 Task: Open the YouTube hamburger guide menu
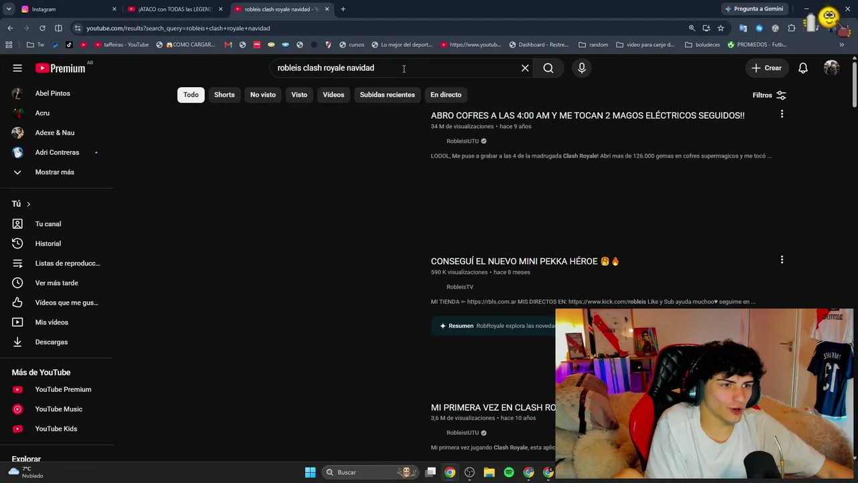pyautogui.click(x=17, y=68)
